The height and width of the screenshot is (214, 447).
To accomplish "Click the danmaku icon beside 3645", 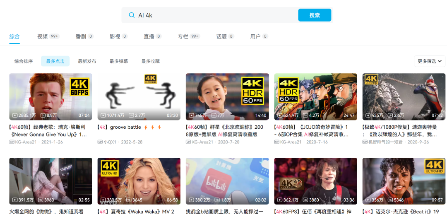I will (x=129, y=200).
